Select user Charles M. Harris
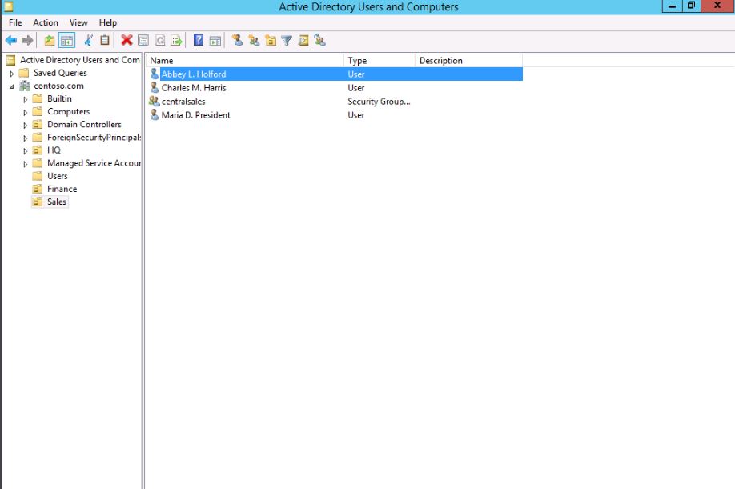This screenshot has width=735, height=489. [194, 87]
